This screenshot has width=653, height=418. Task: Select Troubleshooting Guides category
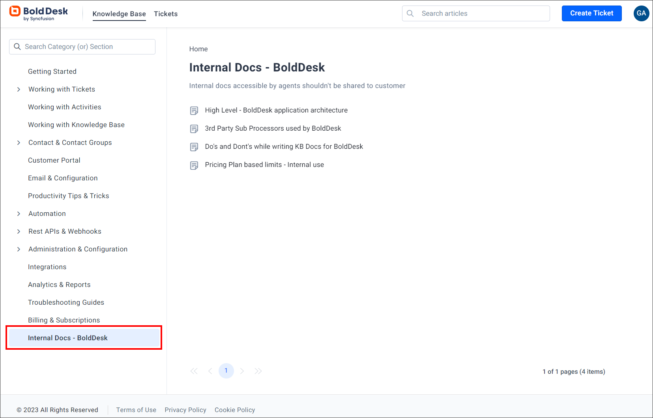click(x=66, y=302)
